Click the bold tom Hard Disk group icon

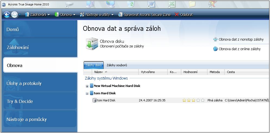click(x=91, y=93)
